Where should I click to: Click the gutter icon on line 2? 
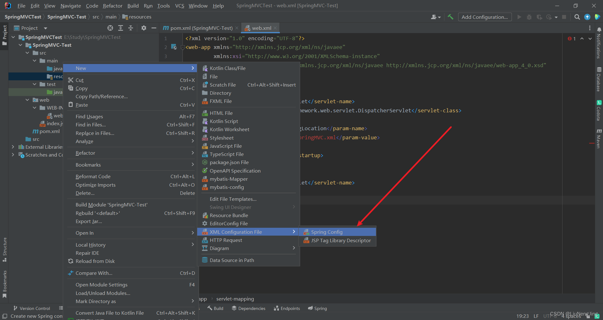[x=174, y=47]
